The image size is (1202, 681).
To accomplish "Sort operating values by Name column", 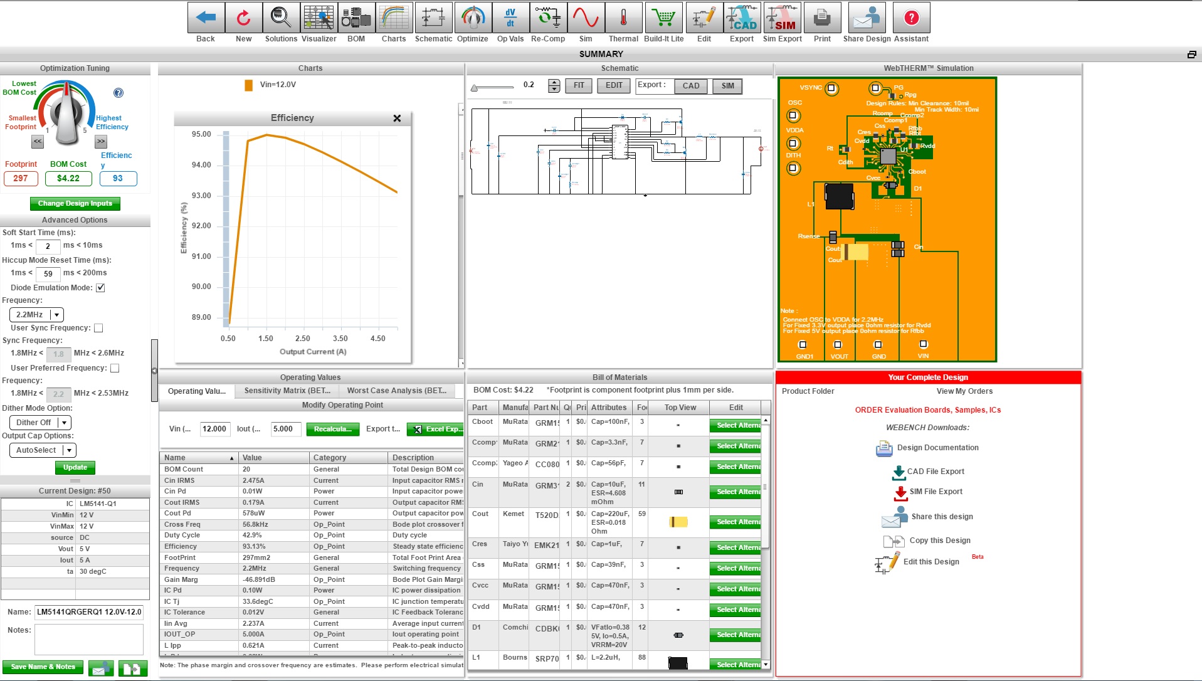I will point(199,458).
